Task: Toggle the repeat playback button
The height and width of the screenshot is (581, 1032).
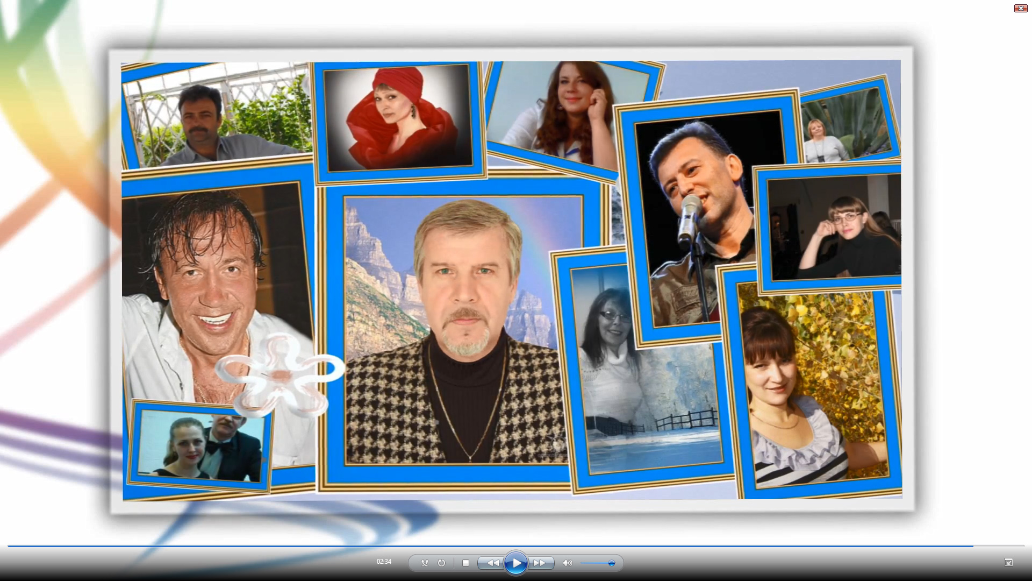Action: coord(441,563)
